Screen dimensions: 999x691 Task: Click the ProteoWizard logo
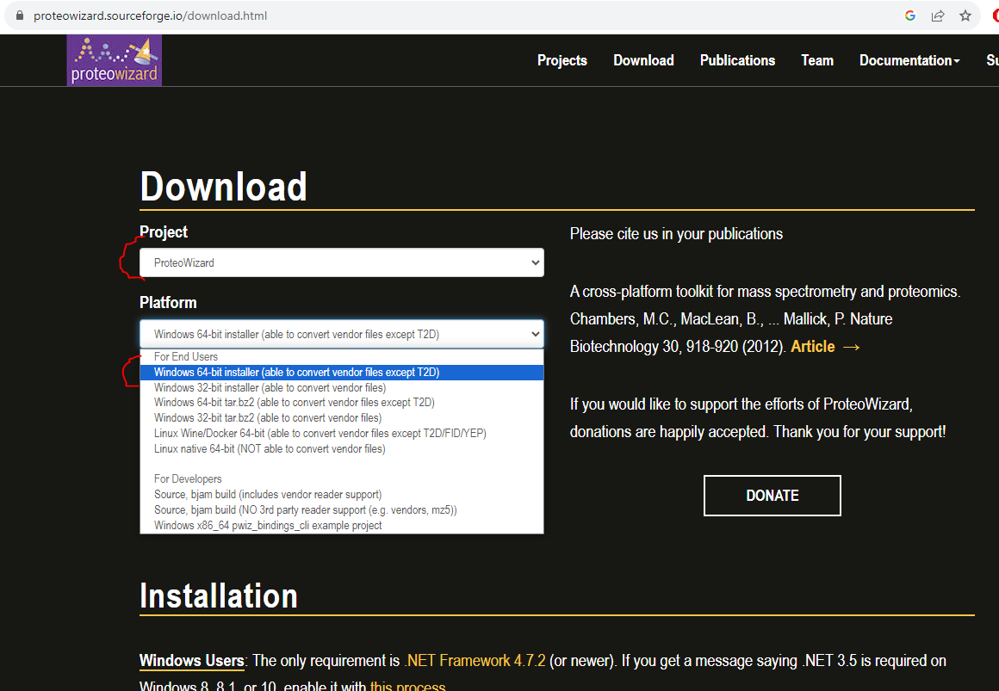tap(114, 60)
